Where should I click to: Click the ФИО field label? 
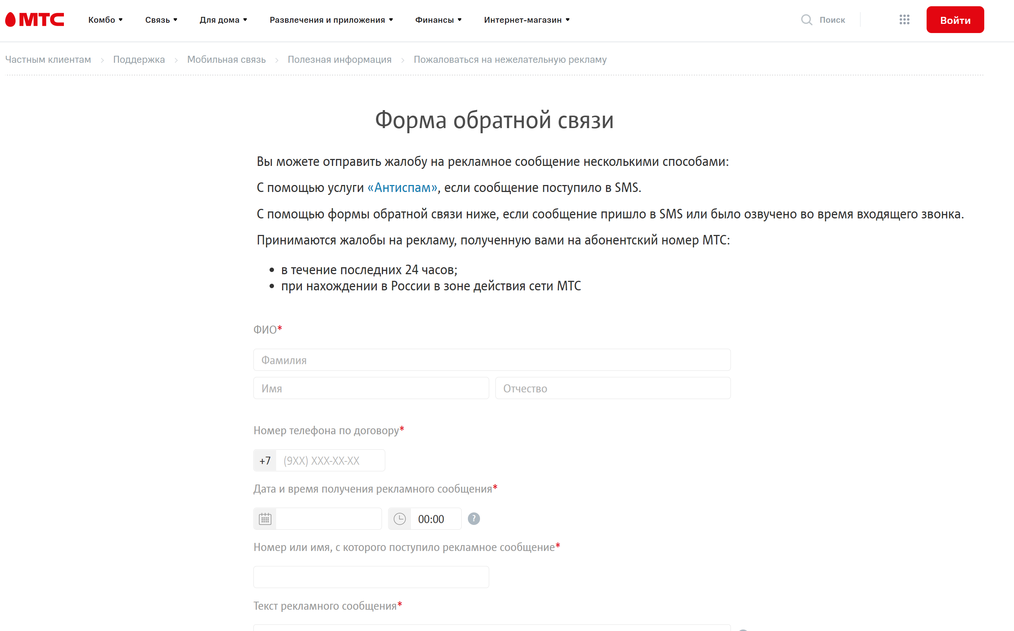(x=268, y=329)
